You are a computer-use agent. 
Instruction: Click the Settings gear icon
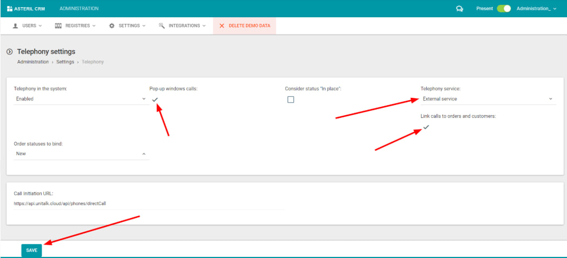pyautogui.click(x=112, y=26)
